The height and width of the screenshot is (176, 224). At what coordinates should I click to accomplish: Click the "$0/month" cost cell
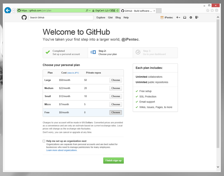pos(64,113)
